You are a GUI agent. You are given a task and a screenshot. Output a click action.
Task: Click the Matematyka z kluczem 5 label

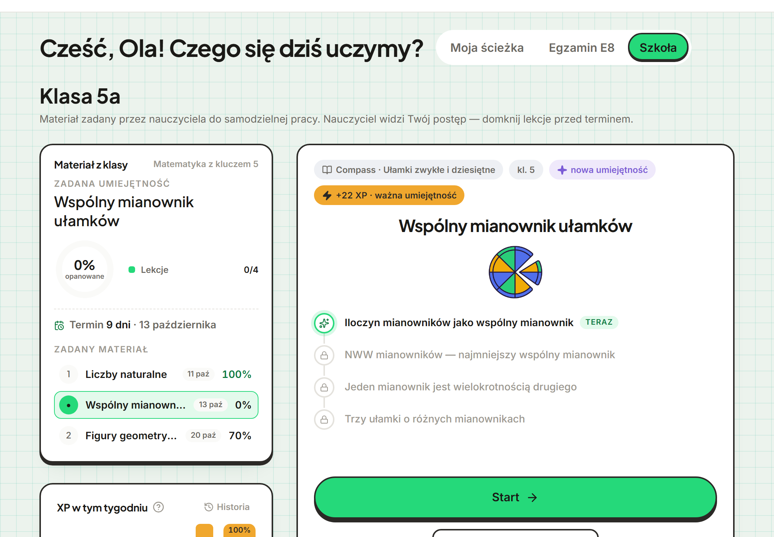[206, 164]
